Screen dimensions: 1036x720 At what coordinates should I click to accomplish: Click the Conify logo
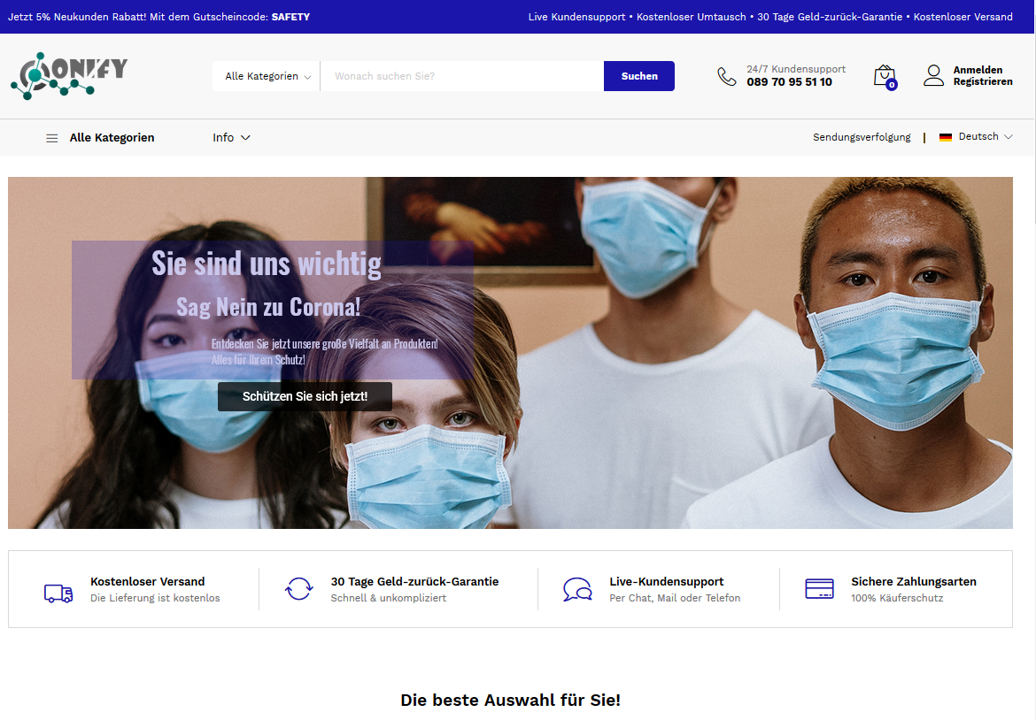point(69,76)
